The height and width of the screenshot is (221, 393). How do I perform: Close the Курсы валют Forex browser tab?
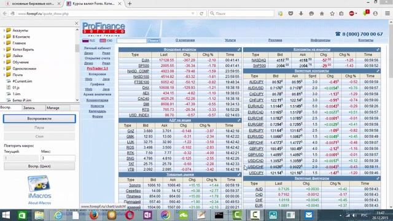pos(120,4)
